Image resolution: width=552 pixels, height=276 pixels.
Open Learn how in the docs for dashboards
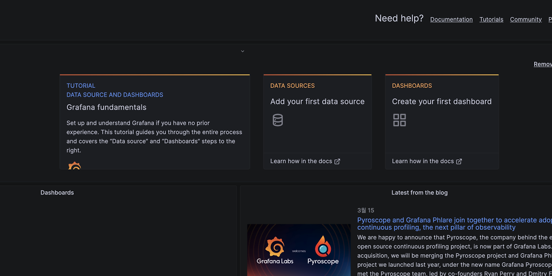(423, 161)
